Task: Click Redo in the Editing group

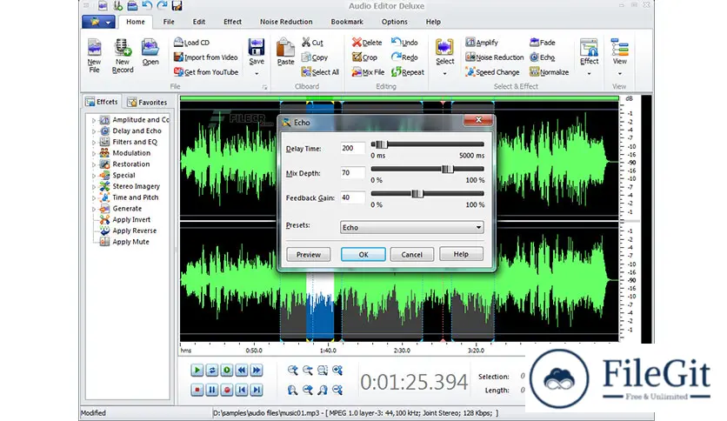Action: point(404,57)
